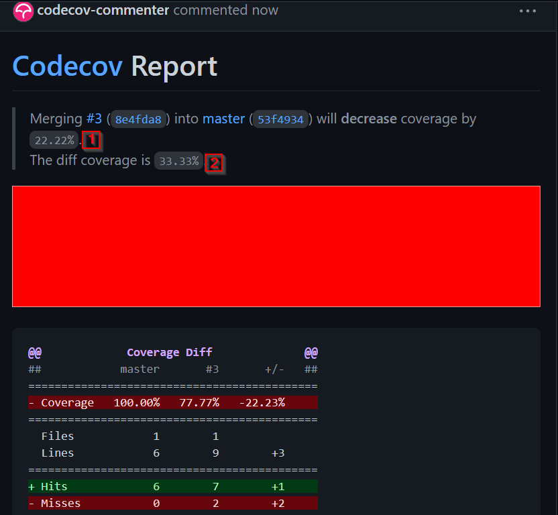Select the red Coverage row in diff
The image size is (558, 515).
[172, 402]
